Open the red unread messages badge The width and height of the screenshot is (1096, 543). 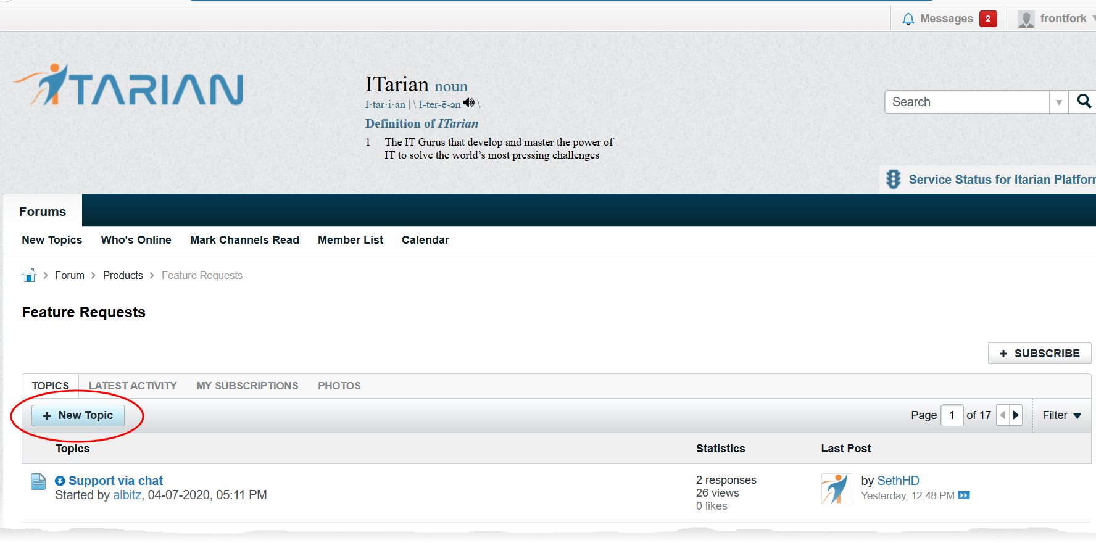click(988, 19)
